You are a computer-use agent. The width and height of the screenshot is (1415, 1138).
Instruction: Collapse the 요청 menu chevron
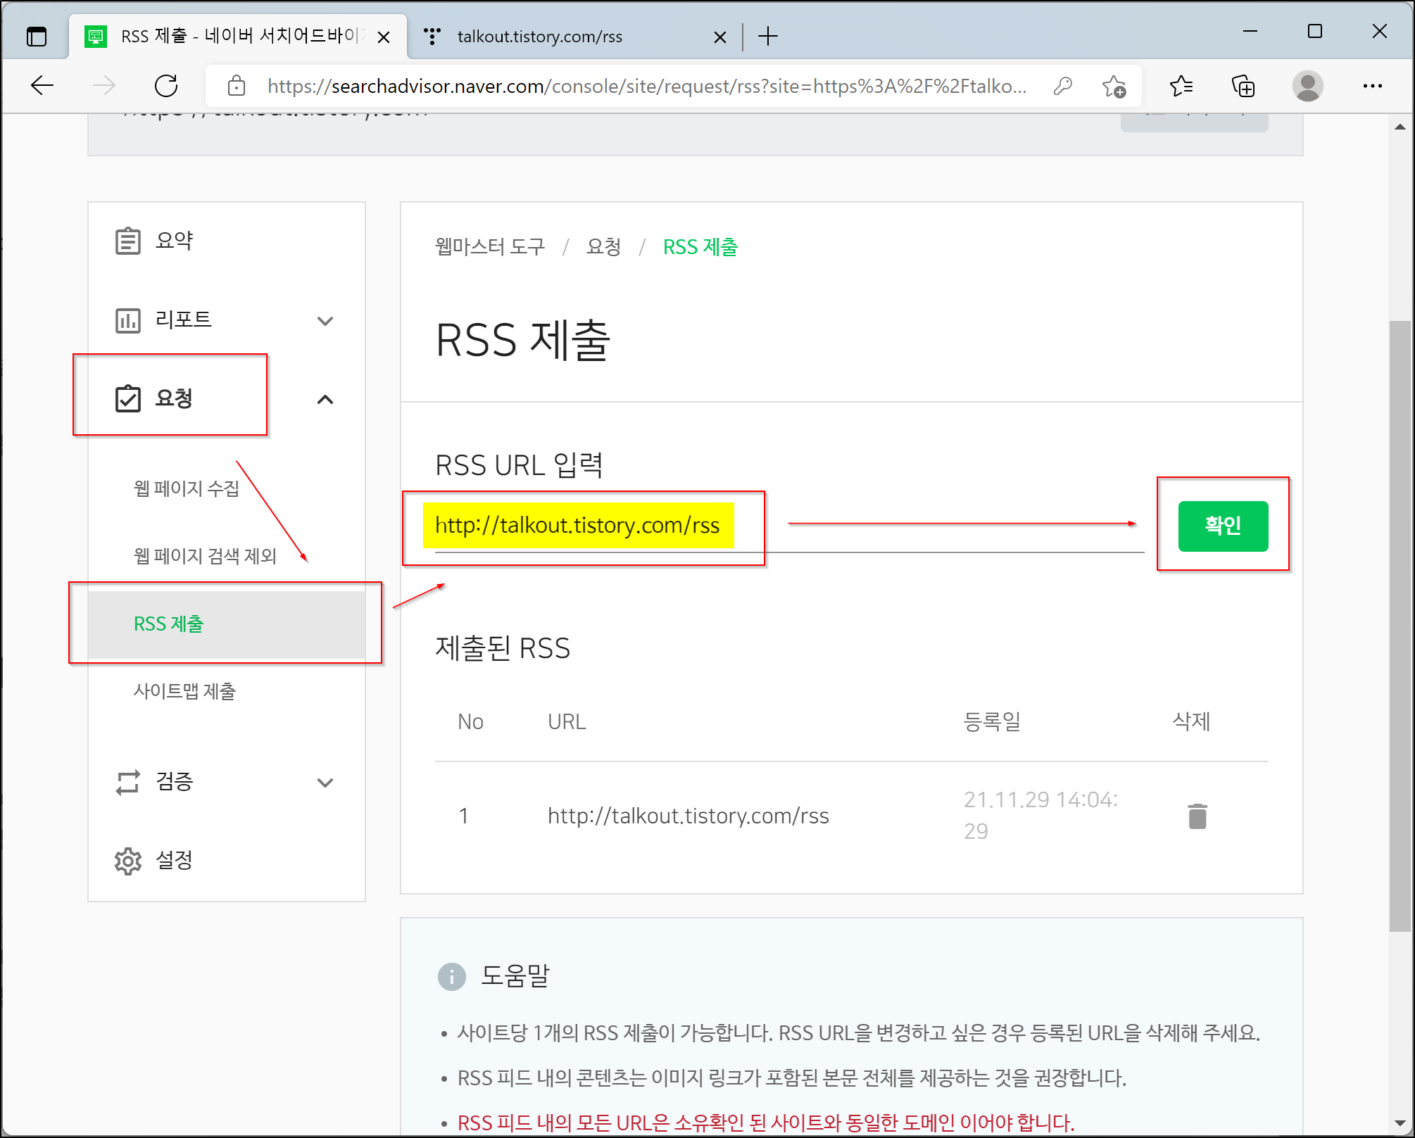pos(325,400)
